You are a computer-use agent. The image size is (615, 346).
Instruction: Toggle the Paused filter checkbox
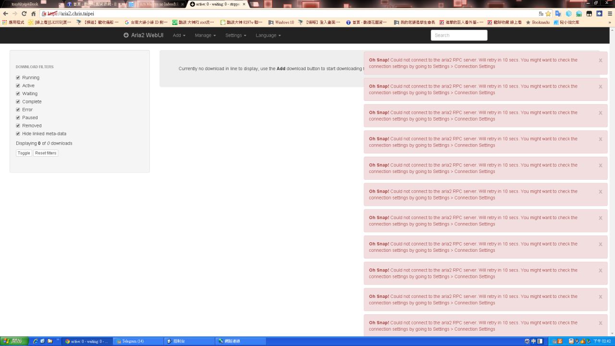18,118
